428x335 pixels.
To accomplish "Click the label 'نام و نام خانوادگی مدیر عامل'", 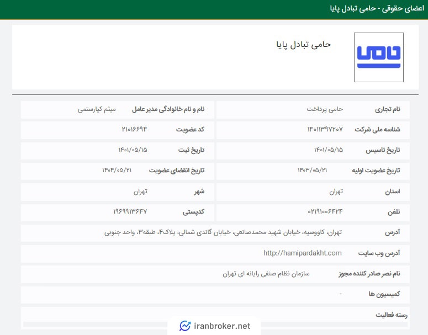I will click(x=168, y=109).
